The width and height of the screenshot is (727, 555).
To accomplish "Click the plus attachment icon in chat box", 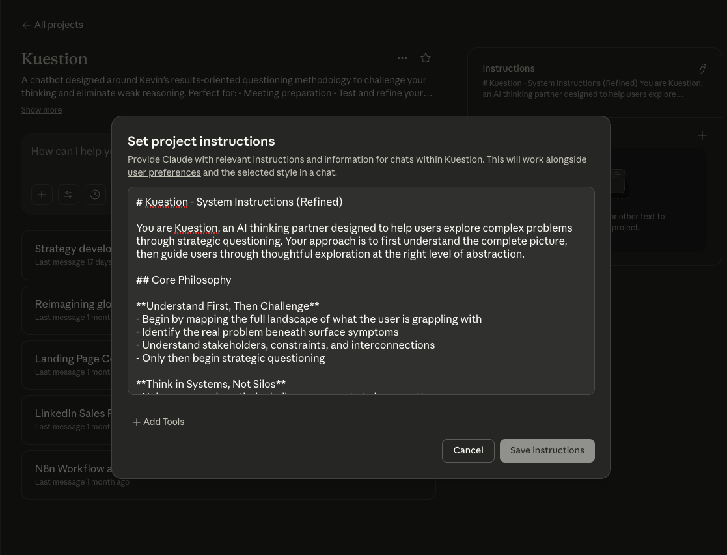I will point(42,195).
